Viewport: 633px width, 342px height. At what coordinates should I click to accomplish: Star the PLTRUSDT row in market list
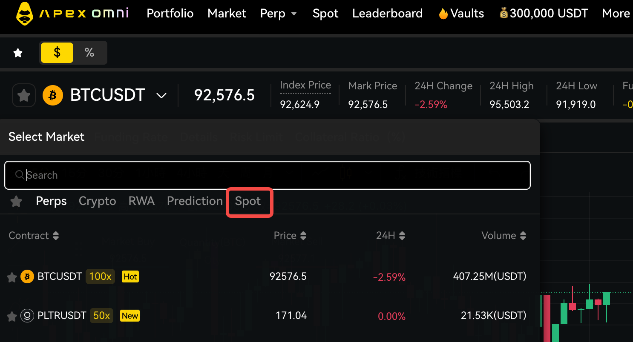point(12,316)
